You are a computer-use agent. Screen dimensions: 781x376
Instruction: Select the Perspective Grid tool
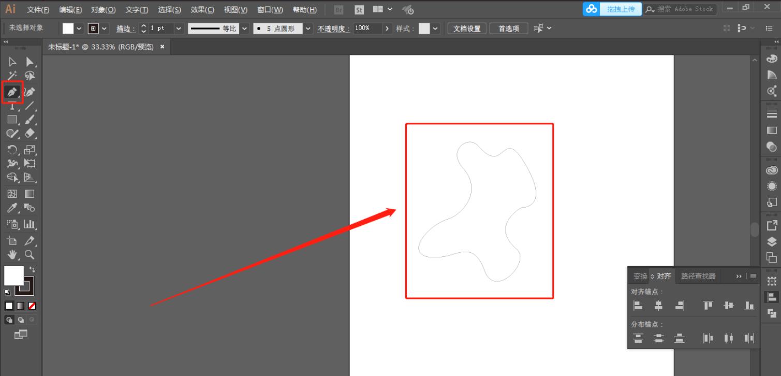tap(30, 178)
